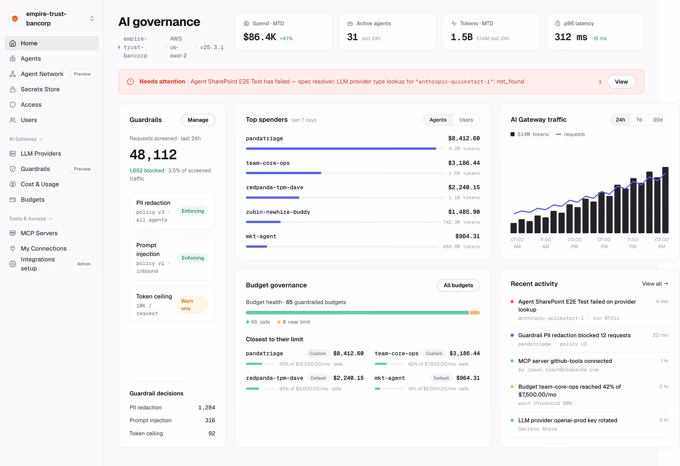Click View on the attention banner
680x466 pixels.
[x=621, y=81]
